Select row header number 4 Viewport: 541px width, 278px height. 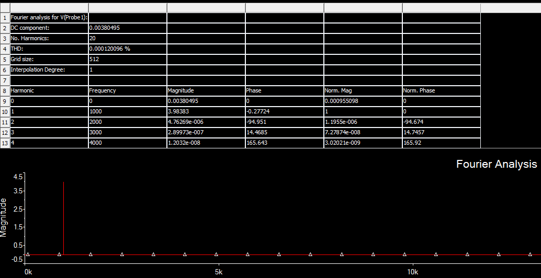pyautogui.click(x=5, y=49)
